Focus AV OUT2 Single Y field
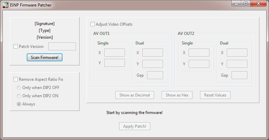The height and width of the screenshot is (140, 269). [x=199, y=64]
